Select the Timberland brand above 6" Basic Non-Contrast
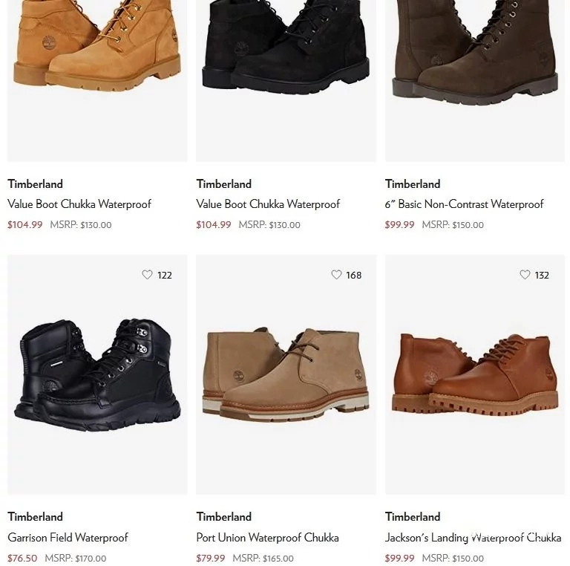 coord(413,183)
